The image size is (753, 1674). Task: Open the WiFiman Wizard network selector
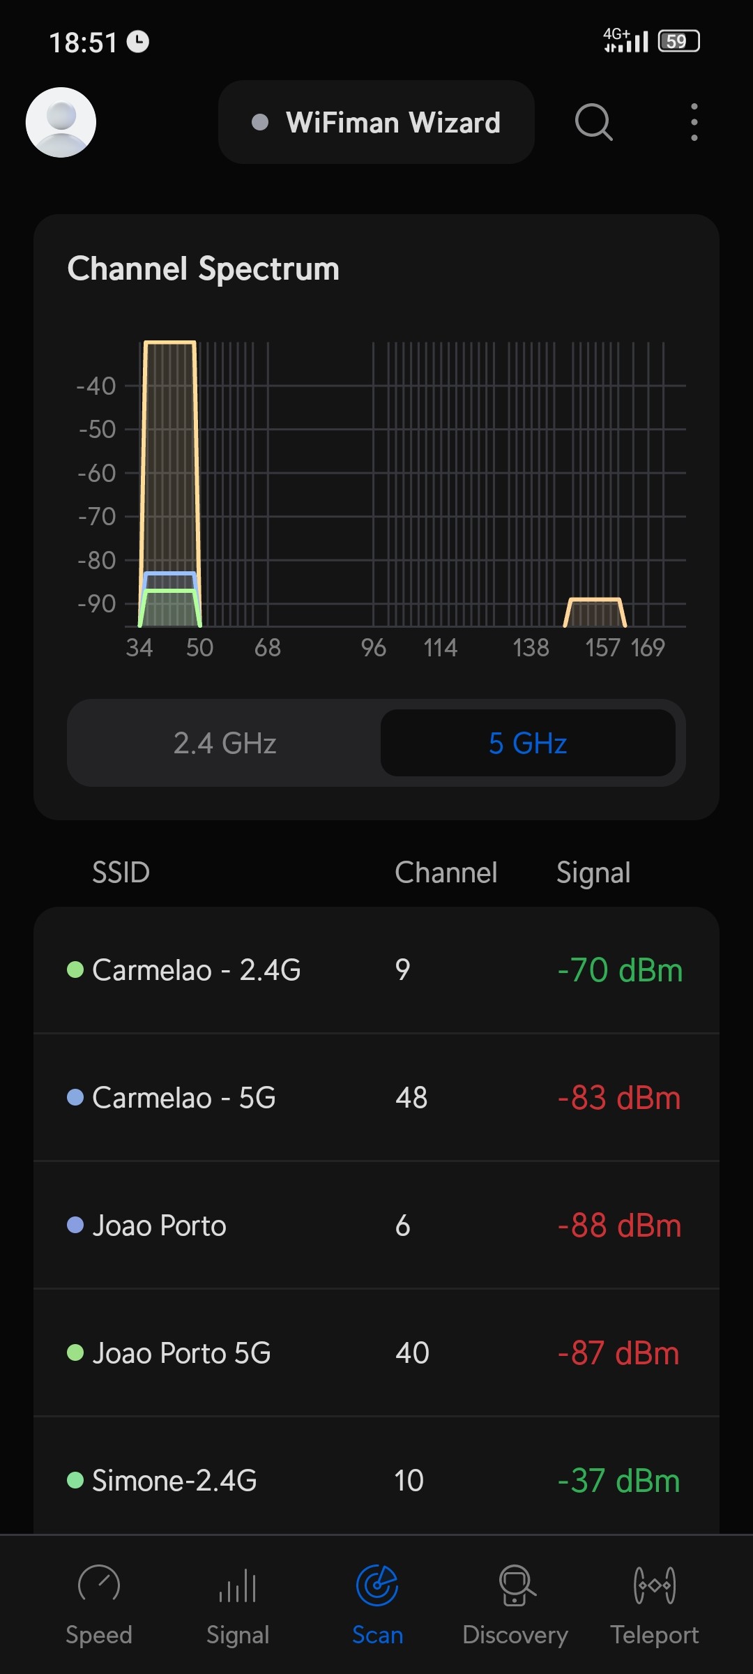(x=376, y=122)
